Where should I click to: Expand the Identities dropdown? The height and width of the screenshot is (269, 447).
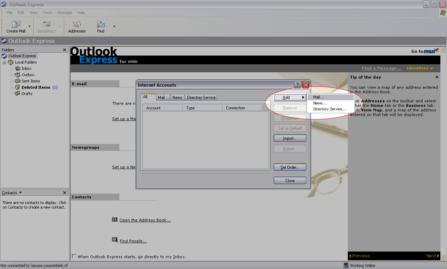pyautogui.click(x=419, y=68)
